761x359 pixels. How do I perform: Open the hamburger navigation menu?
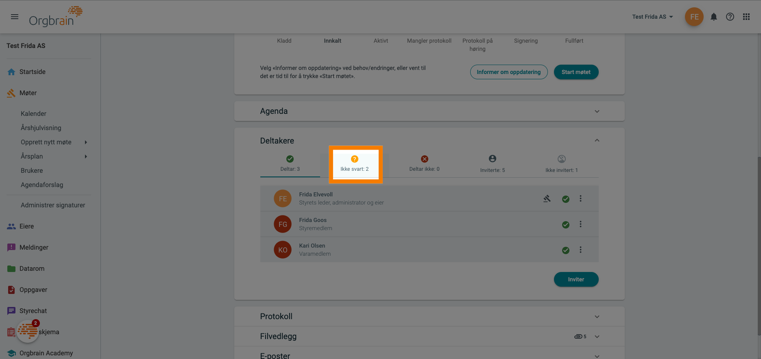tap(15, 17)
